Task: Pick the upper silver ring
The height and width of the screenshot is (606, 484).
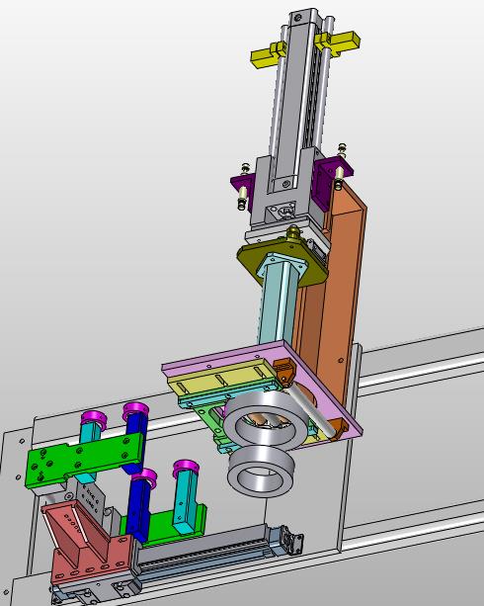Action: (266, 419)
